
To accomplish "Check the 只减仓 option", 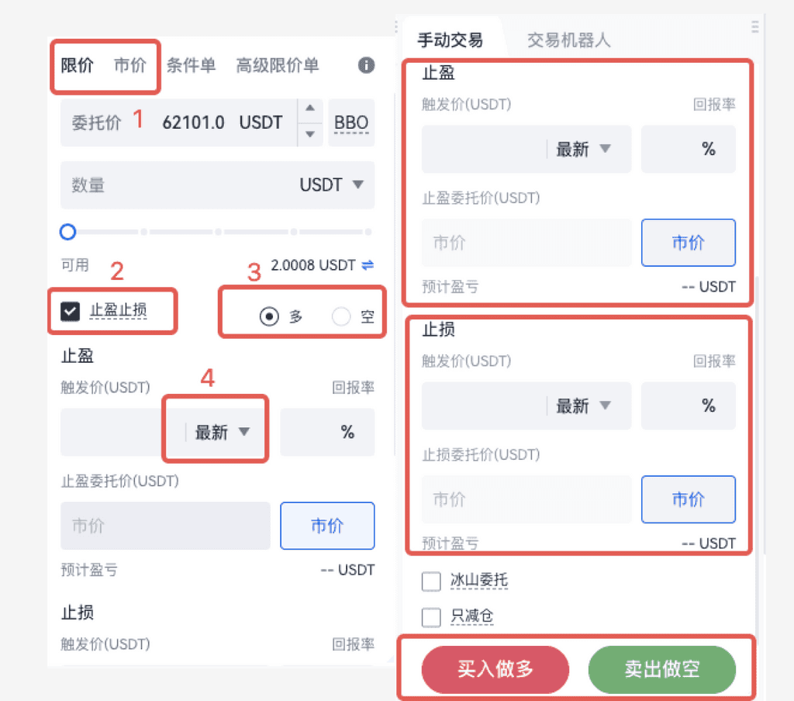I will [x=431, y=617].
